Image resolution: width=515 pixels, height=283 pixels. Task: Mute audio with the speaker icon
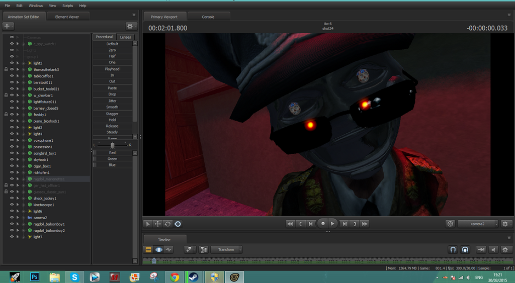[493, 250]
